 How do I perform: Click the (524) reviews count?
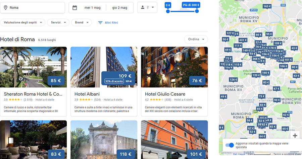pos(97,100)
